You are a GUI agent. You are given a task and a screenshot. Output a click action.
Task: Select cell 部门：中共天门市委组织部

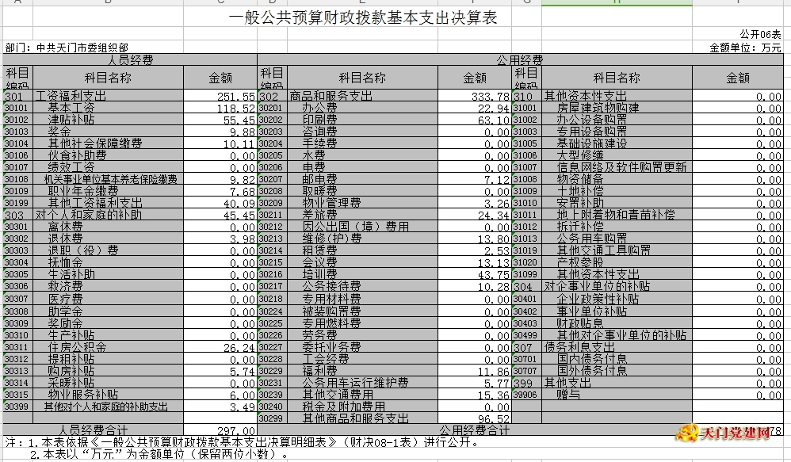click(x=67, y=48)
